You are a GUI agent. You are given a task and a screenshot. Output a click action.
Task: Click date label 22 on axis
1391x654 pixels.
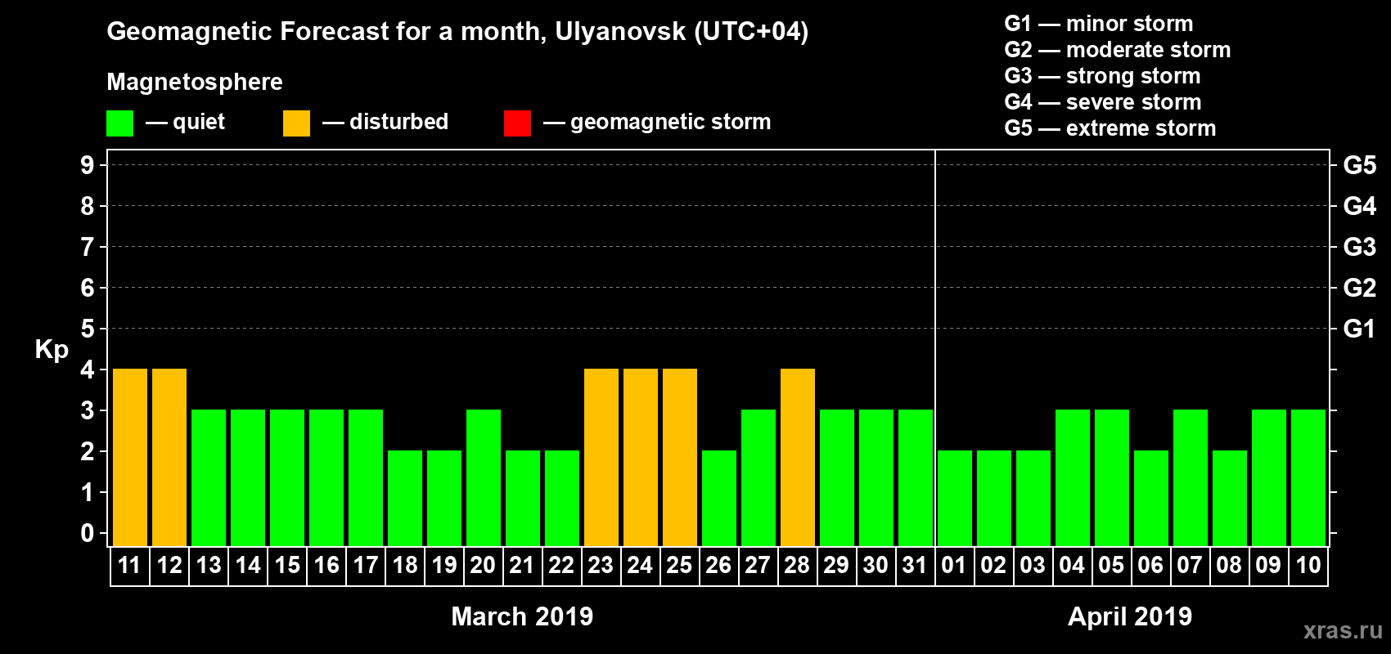561,565
